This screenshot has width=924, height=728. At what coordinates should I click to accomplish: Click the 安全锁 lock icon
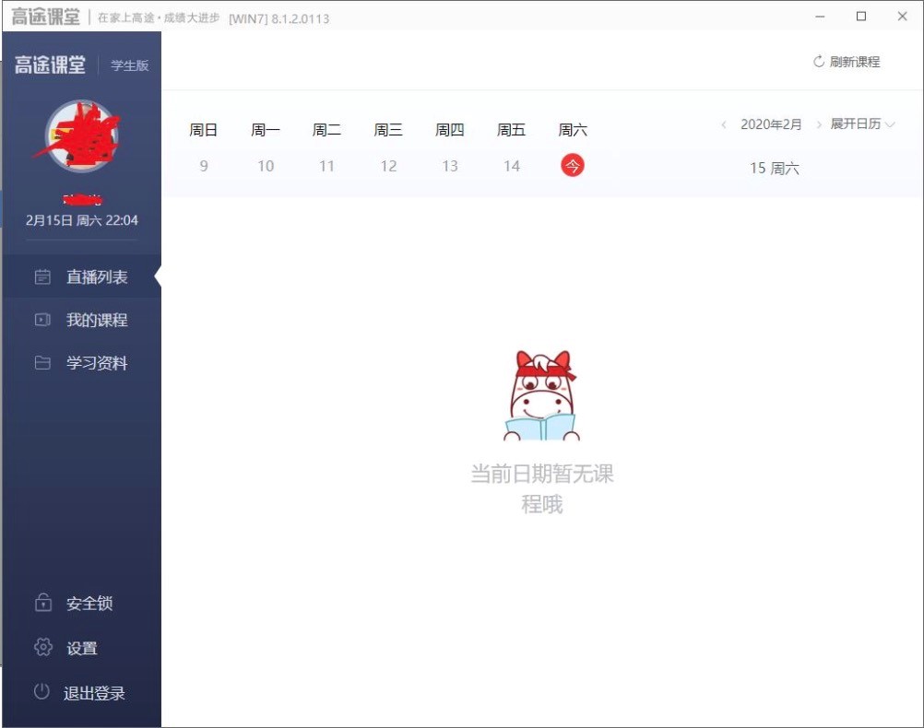43,602
